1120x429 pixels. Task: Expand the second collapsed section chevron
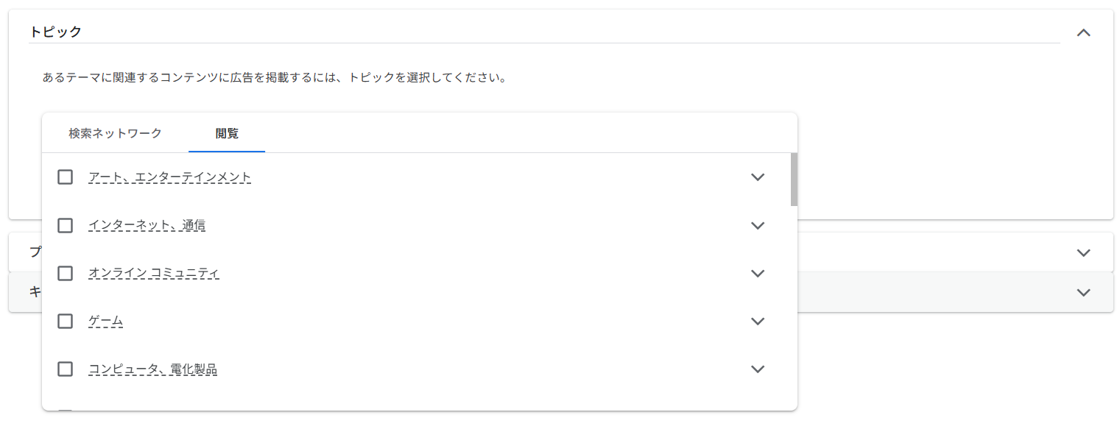pyautogui.click(x=1083, y=252)
